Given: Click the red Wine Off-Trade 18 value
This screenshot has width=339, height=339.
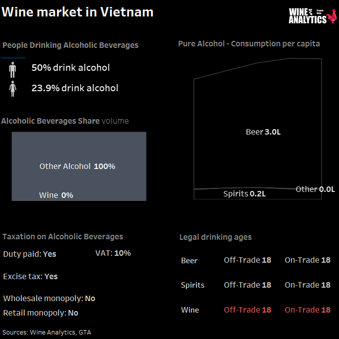Looking at the screenshot, I should coord(248,310).
